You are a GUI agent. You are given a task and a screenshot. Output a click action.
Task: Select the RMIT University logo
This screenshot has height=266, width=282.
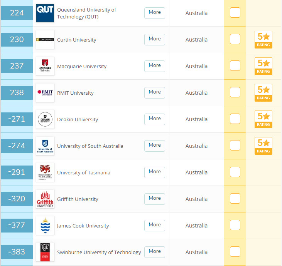pyautogui.click(x=45, y=93)
